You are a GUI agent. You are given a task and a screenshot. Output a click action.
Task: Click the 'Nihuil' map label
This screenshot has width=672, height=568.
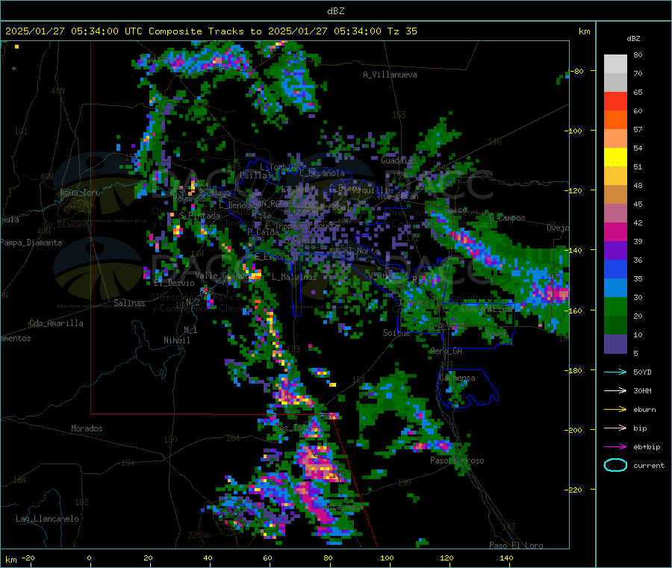point(176,340)
